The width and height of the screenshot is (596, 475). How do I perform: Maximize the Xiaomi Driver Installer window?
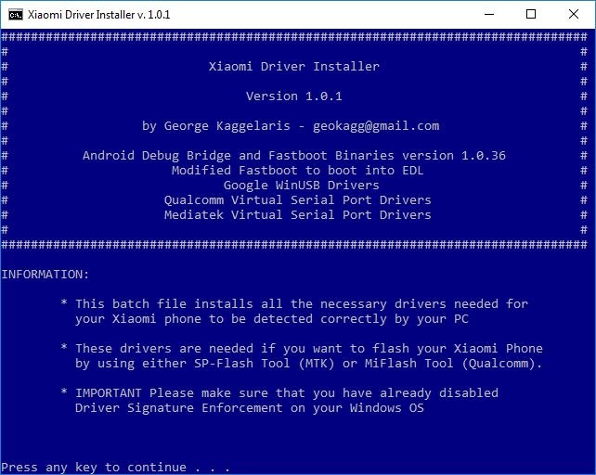(531, 15)
